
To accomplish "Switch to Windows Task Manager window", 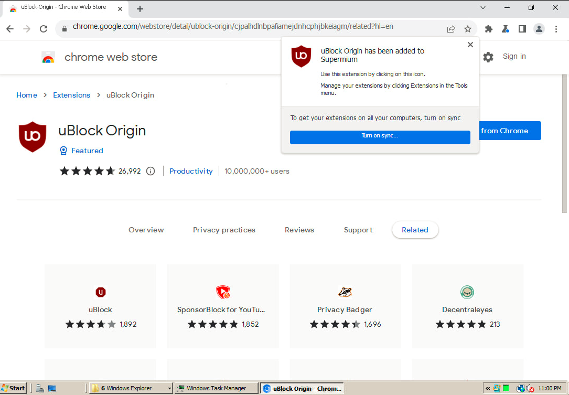I will point(216,388).
